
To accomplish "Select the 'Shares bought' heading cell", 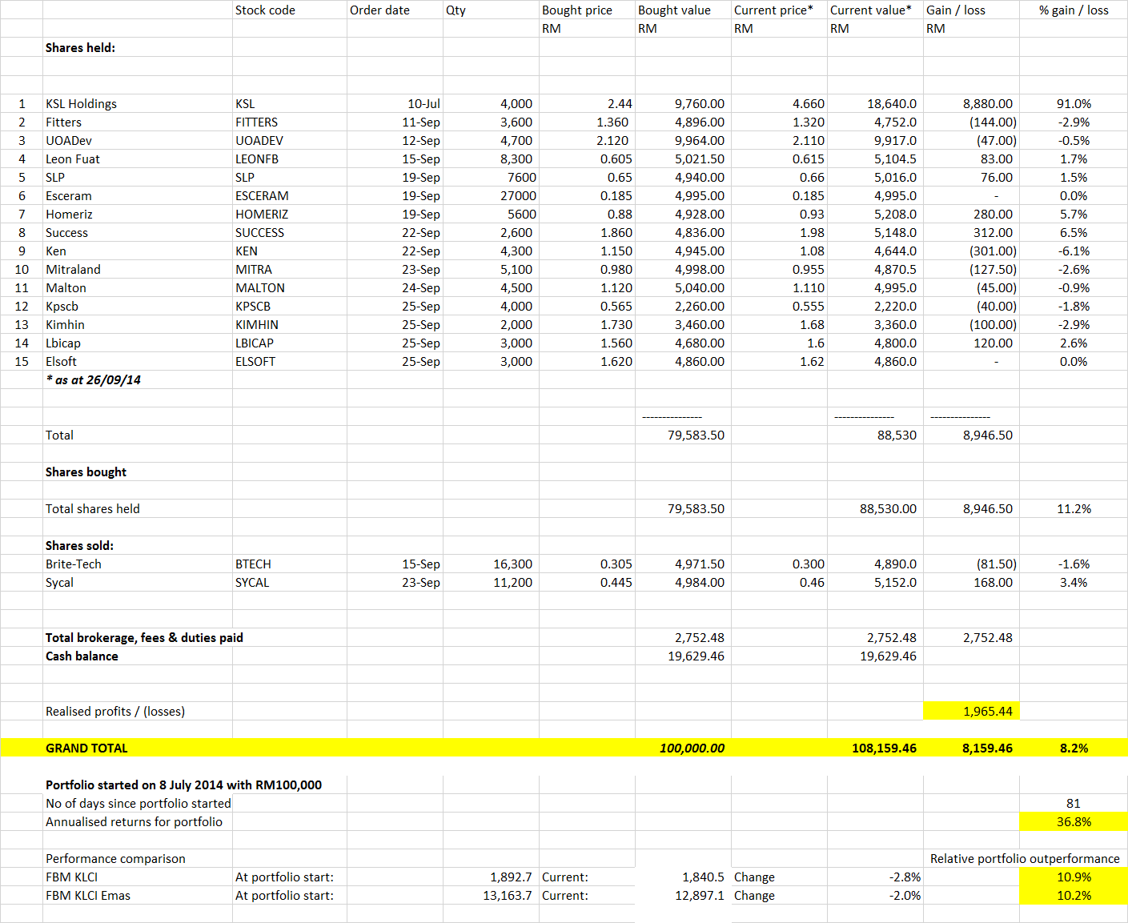I will (138, 472).
